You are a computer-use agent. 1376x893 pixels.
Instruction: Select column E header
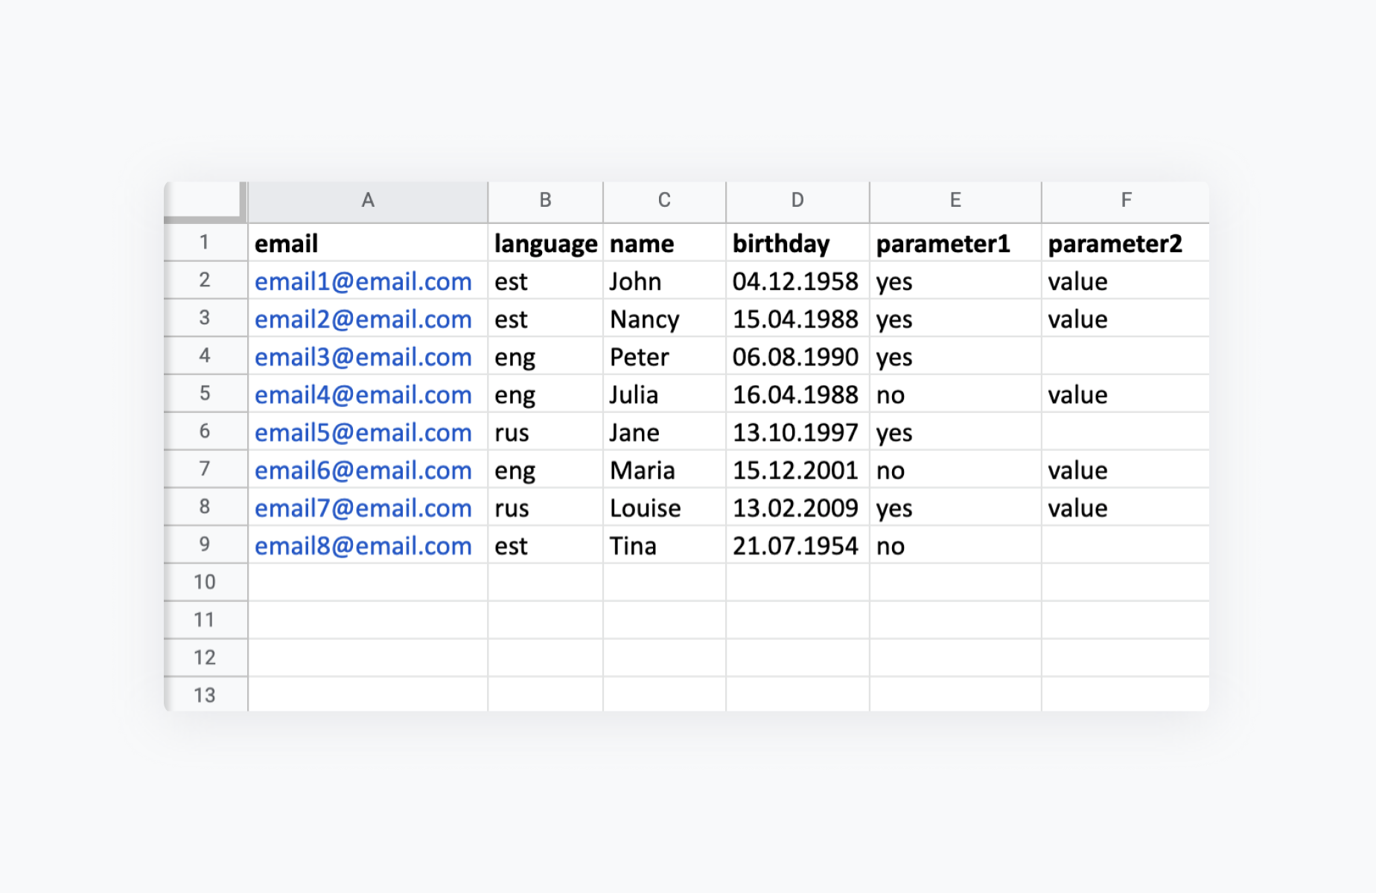(x=955, y=201)
